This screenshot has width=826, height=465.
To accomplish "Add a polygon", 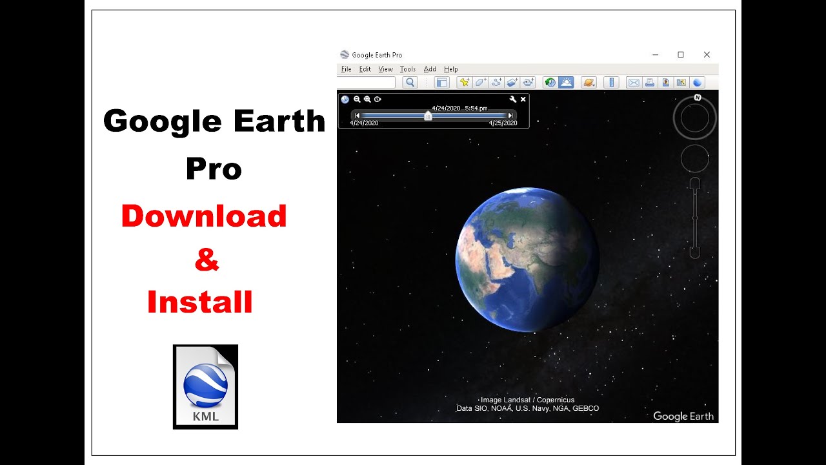I will point(480,82).
